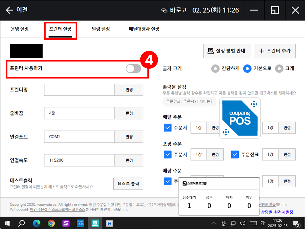Select 크게 font size radio button
This screenshot has width=305, height=229.
point(279,69)
